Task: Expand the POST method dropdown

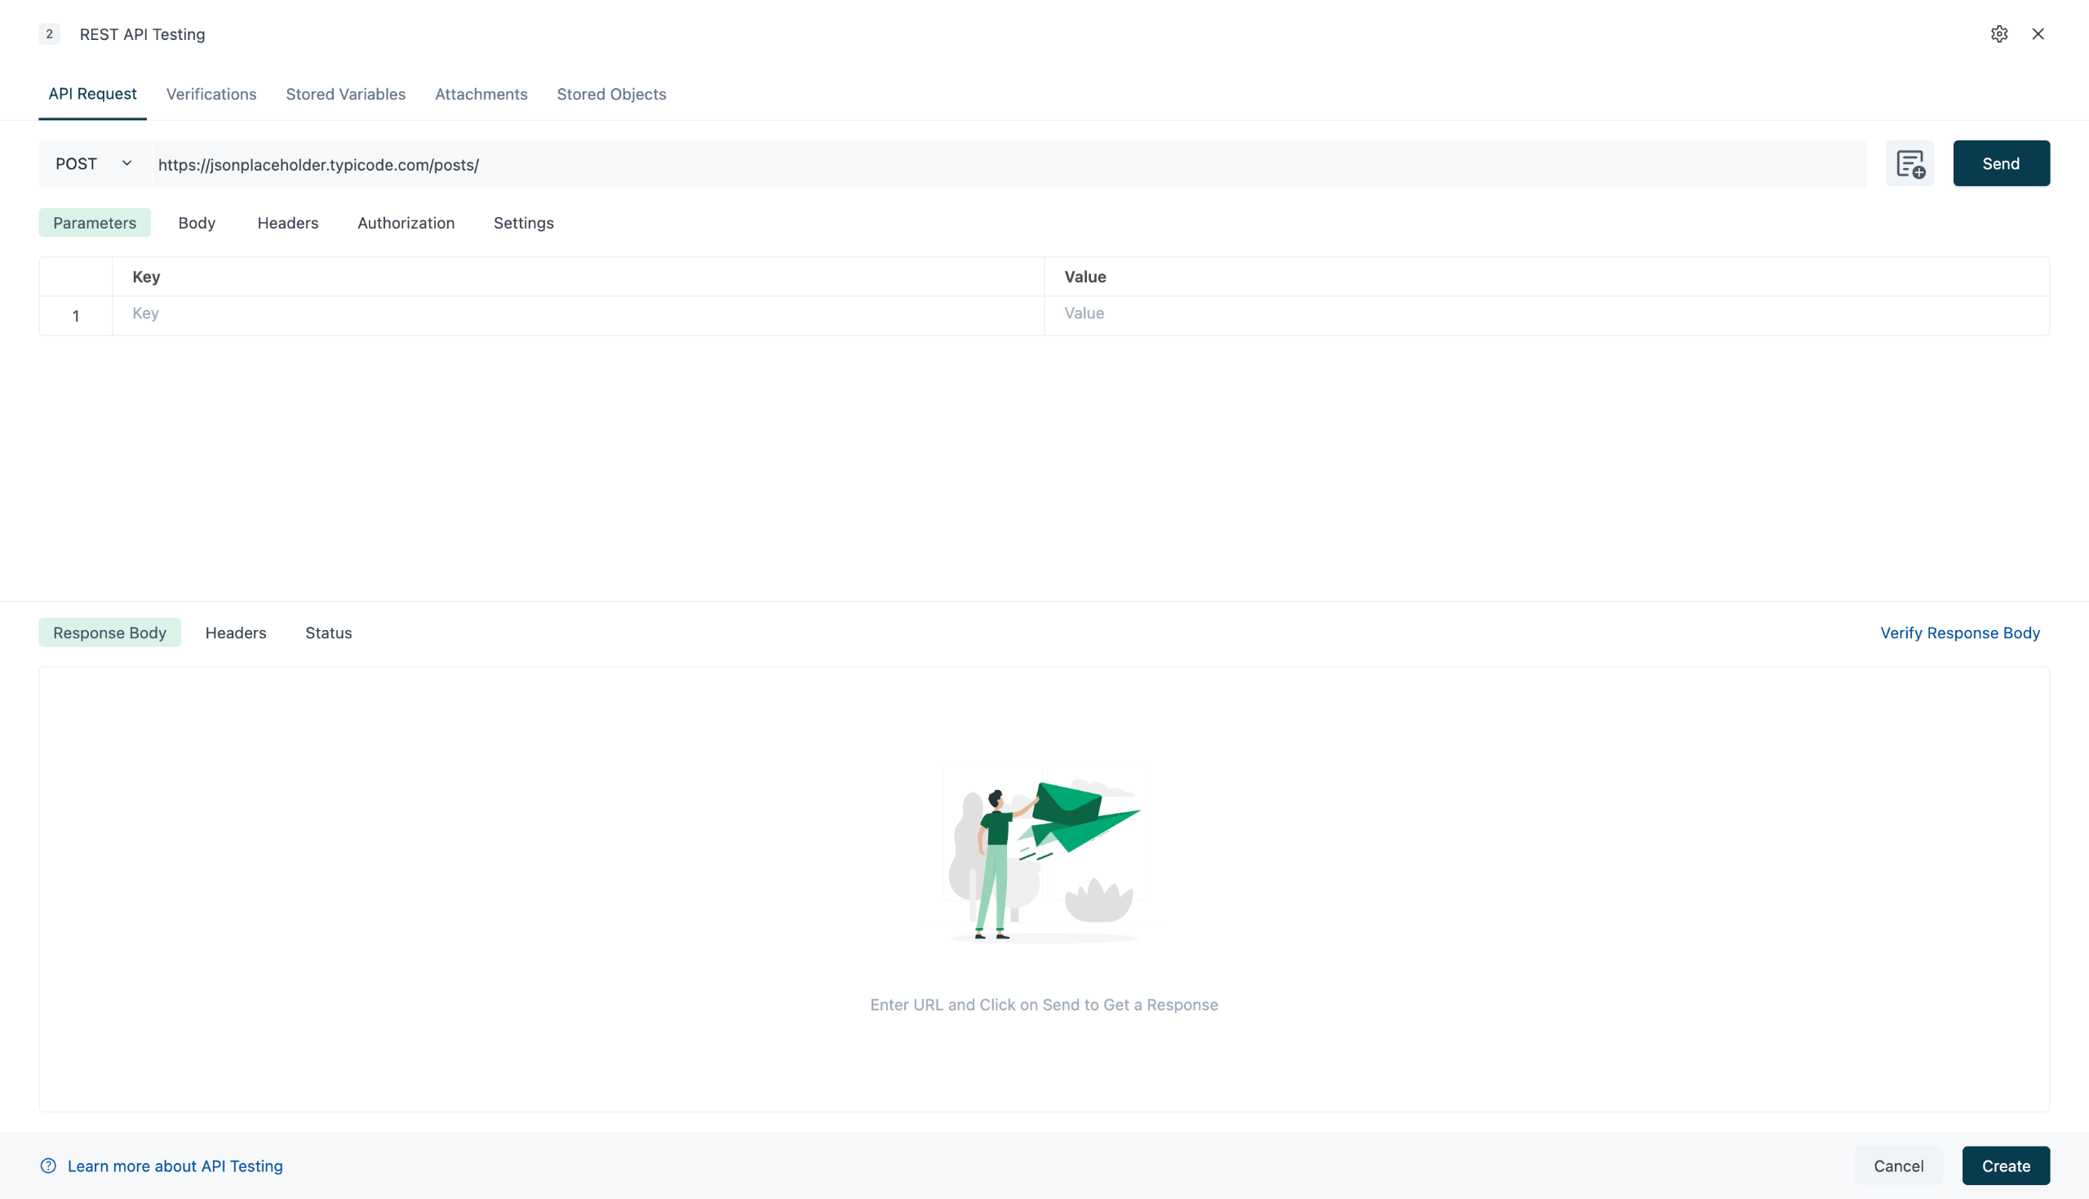Action: (94, 164)
